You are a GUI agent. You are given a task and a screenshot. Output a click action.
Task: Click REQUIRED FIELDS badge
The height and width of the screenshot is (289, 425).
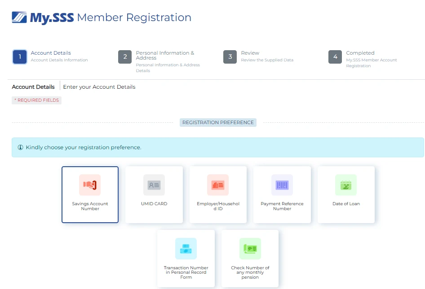(36, 100)
